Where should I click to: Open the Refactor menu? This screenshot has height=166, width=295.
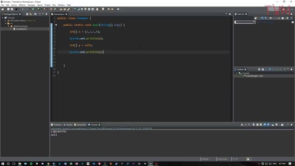(x=22, y=5)
